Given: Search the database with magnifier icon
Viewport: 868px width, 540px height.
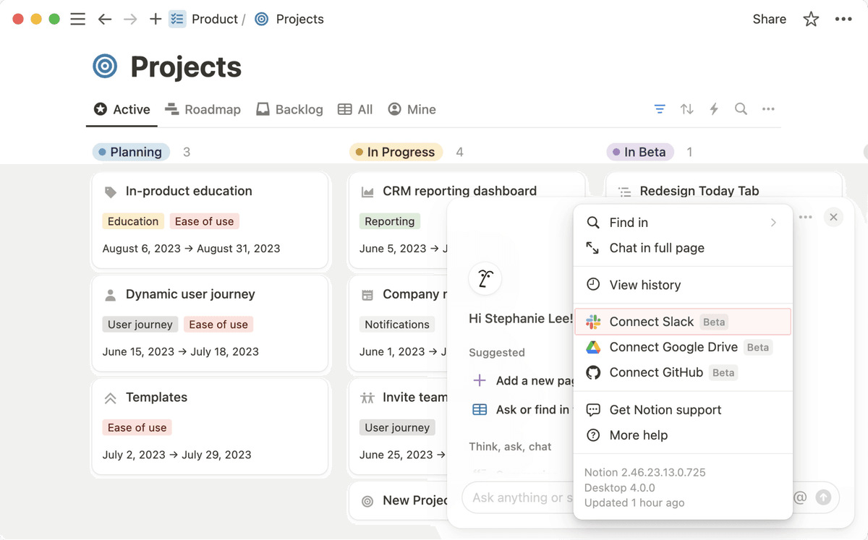Looking at the screenshot, I should click(741, 109).
